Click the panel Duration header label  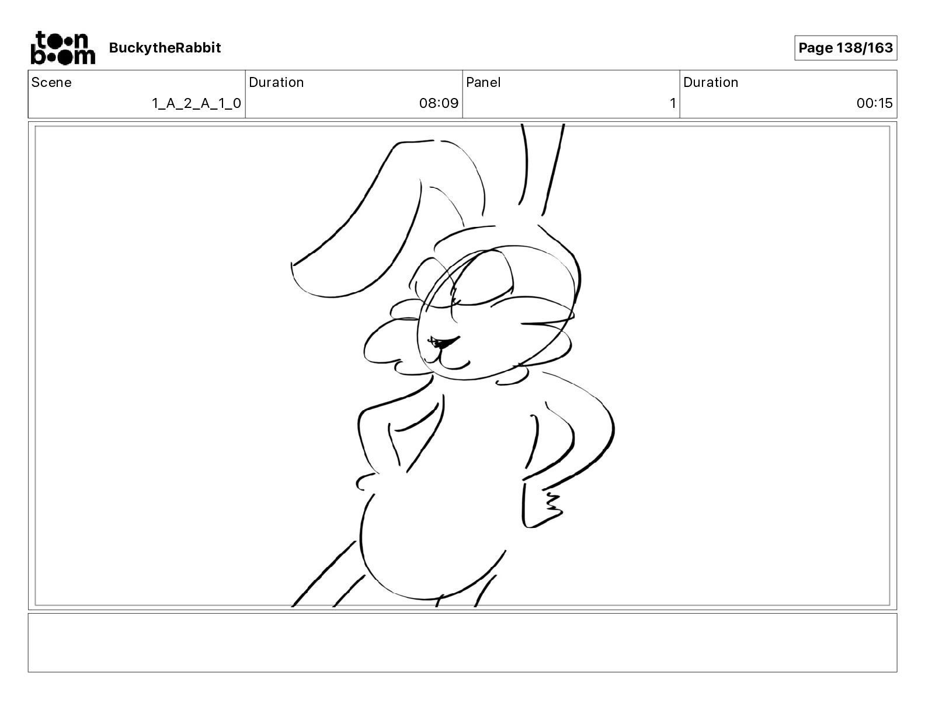[711, 82]
